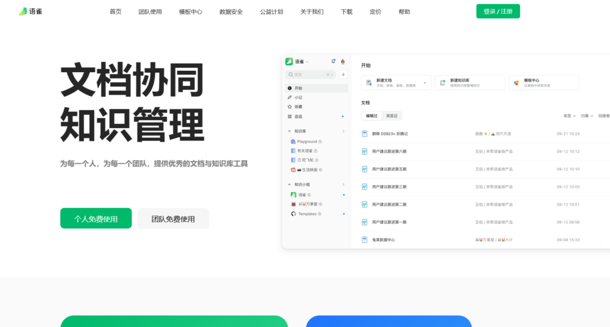Click the 模板中心 colorful card icon
610x327 pixels.
(x=516, y=83)
